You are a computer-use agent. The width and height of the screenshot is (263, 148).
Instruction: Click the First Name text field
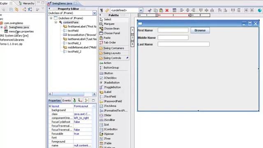(173, 30)
